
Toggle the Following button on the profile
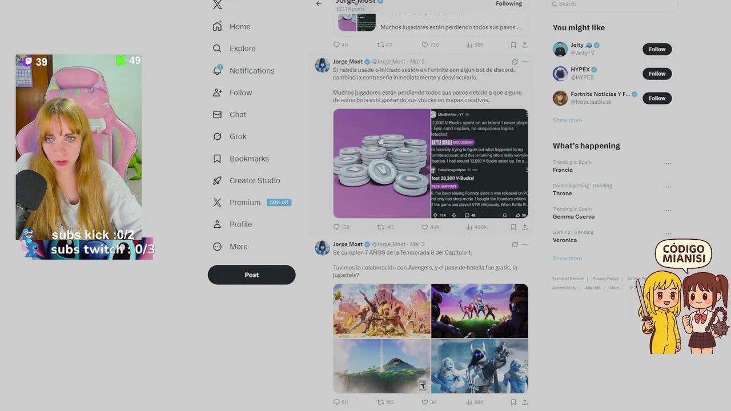[x=509, y=3]
